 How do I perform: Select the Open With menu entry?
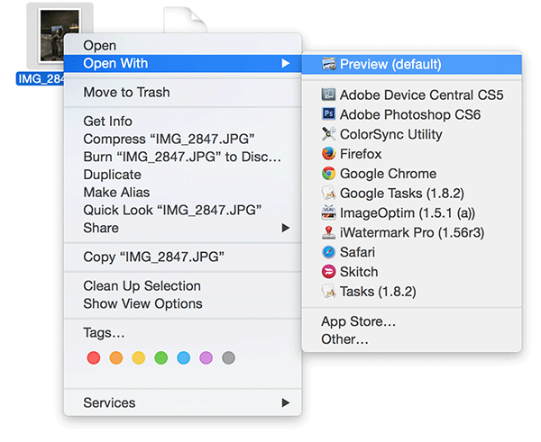182,63
